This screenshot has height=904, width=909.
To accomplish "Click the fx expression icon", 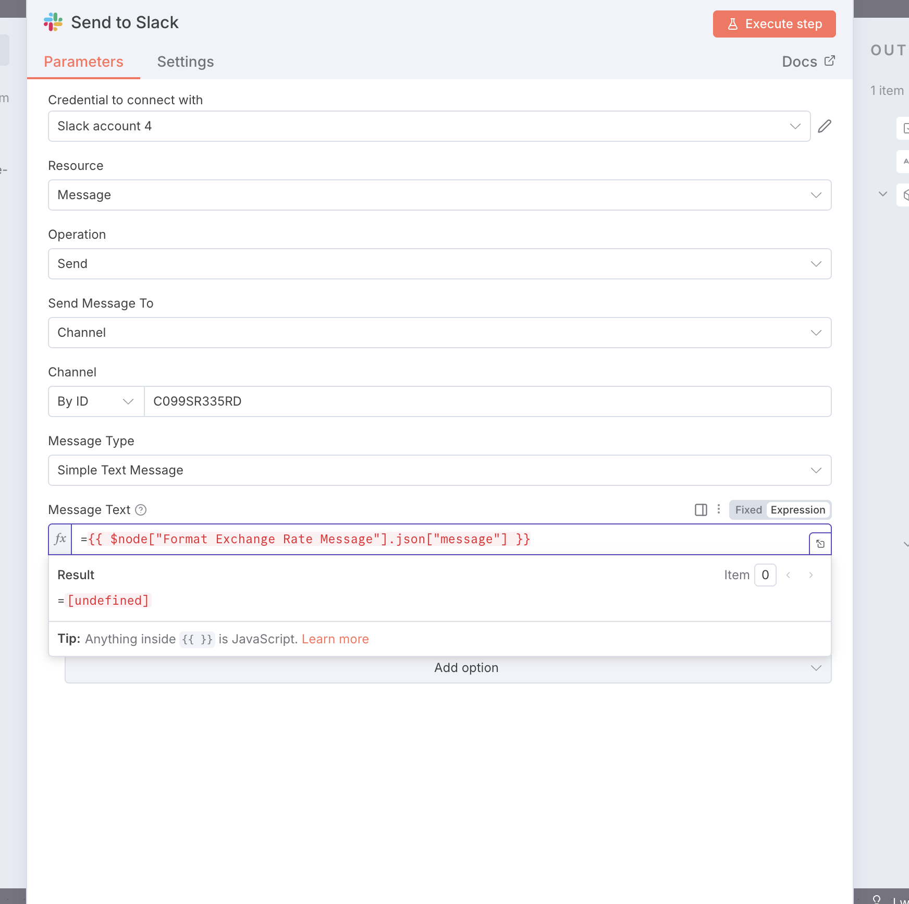I will coord(60,539).
